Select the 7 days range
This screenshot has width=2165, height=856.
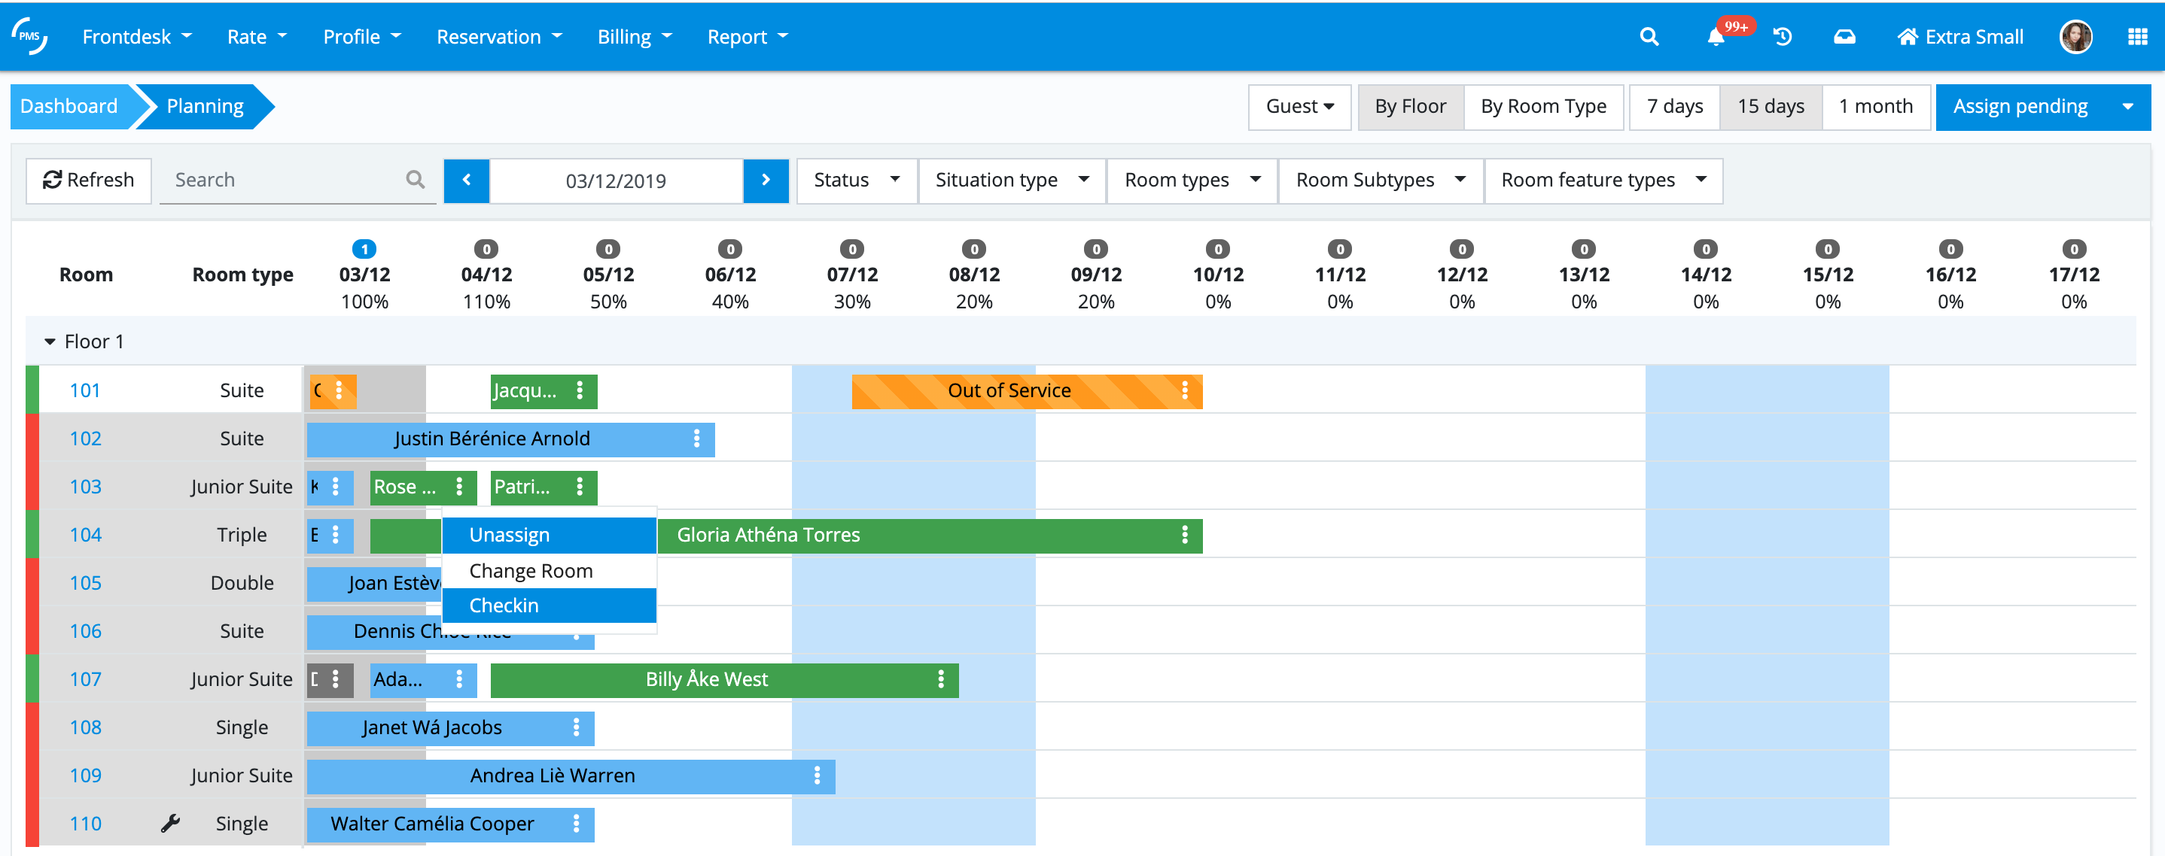coord(1673,107)
